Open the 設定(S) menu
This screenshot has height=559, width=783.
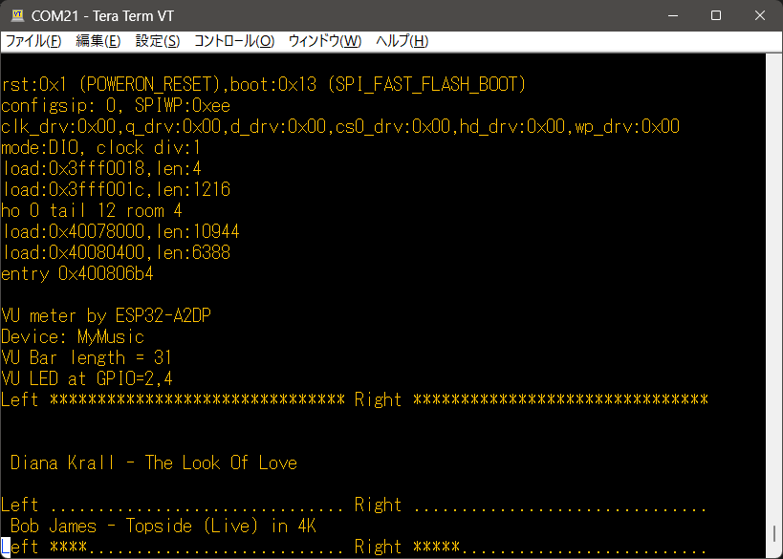157,41
